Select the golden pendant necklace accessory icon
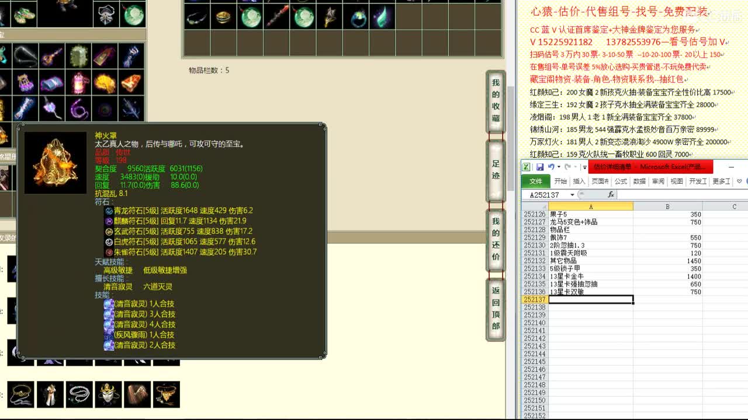Viewport: 748px width, 420px height. [167, 394]
